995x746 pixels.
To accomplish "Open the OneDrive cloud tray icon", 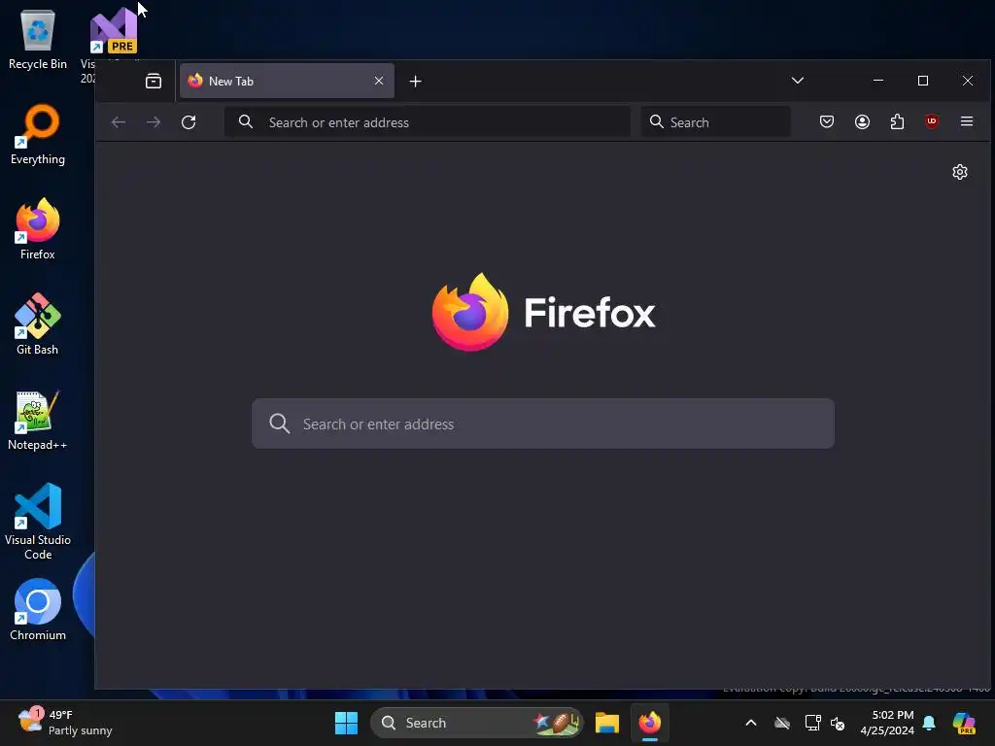I will click(782, 723).
